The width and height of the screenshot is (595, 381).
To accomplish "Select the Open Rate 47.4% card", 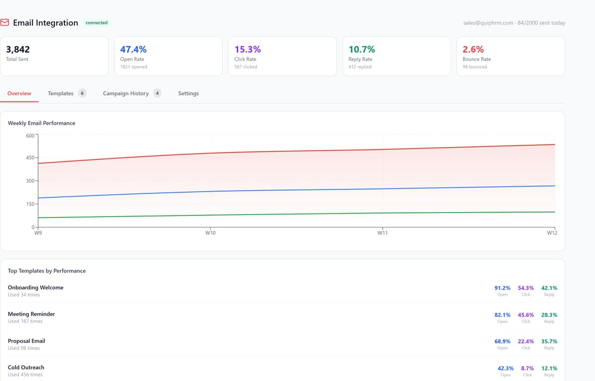I will [x=168, y=56].
